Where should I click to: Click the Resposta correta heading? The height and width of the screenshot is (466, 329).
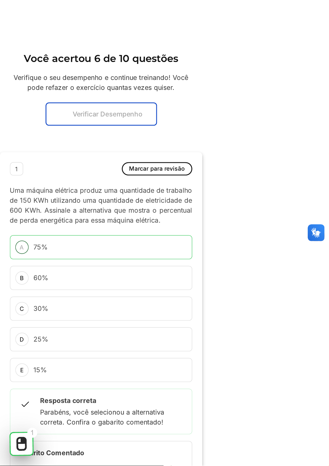68,401
